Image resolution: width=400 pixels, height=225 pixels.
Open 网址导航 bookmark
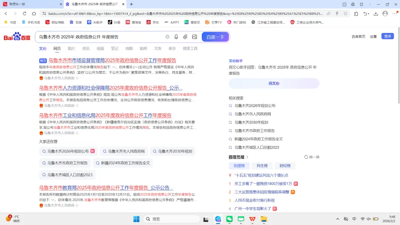tap(55, 22)
